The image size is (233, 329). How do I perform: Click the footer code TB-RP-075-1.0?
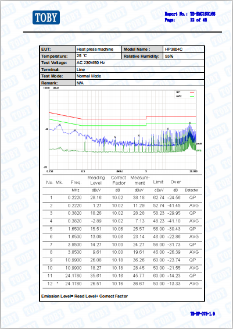click(x=202, y=314)
